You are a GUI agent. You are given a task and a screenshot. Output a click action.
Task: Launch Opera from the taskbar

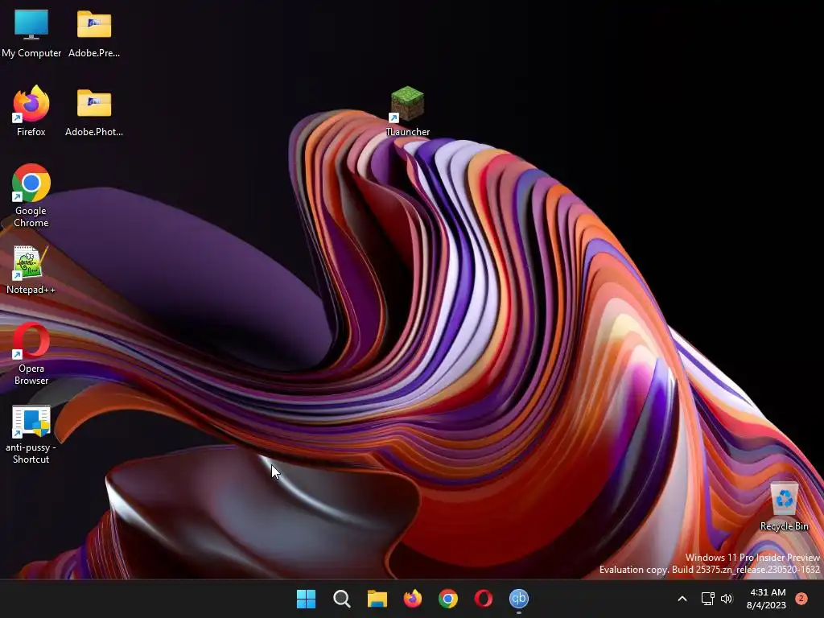484,599
